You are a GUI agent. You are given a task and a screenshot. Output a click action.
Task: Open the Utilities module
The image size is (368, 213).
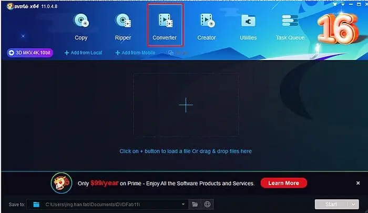[248, 27]
